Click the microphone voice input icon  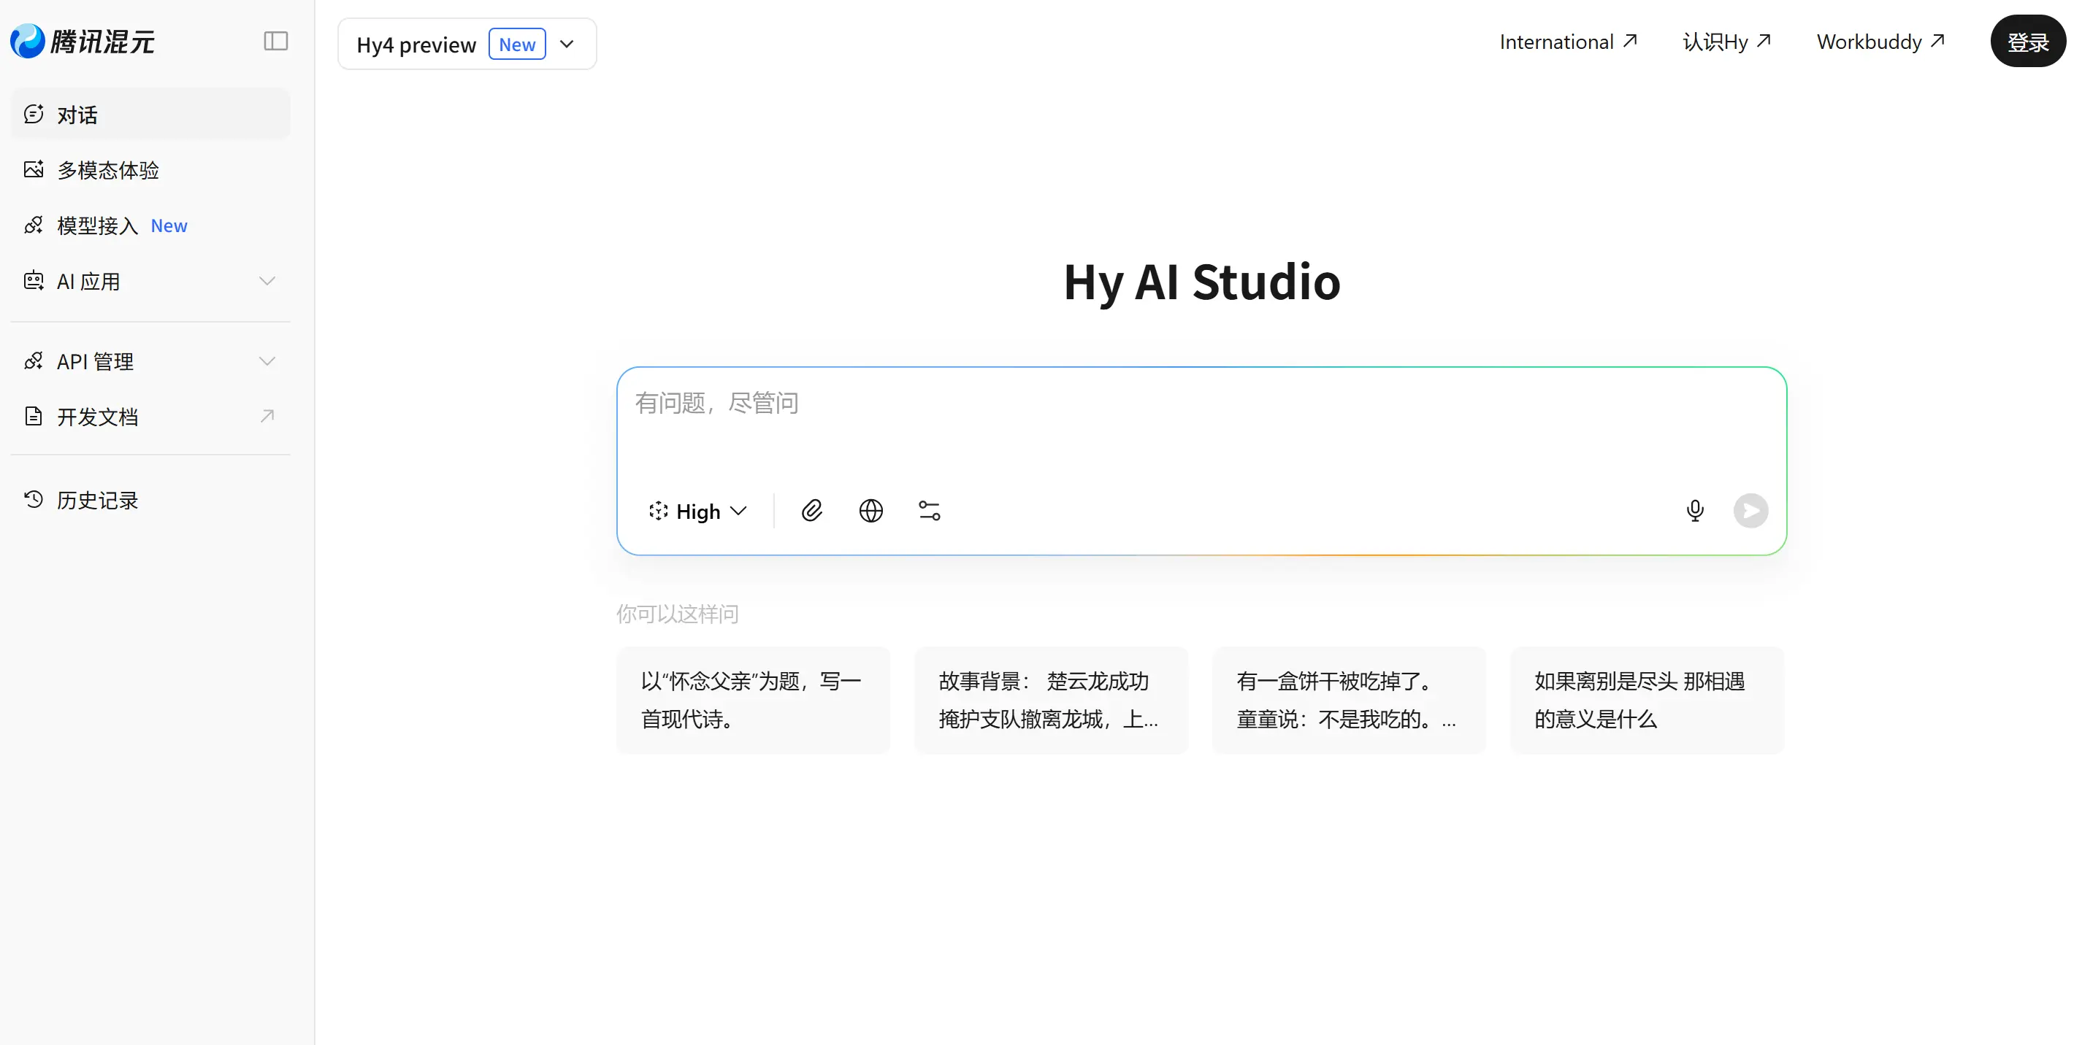pyautogui.click(x=1695, y=510)
